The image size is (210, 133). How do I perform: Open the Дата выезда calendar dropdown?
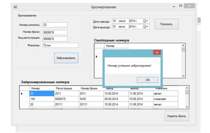coord(146,27)
